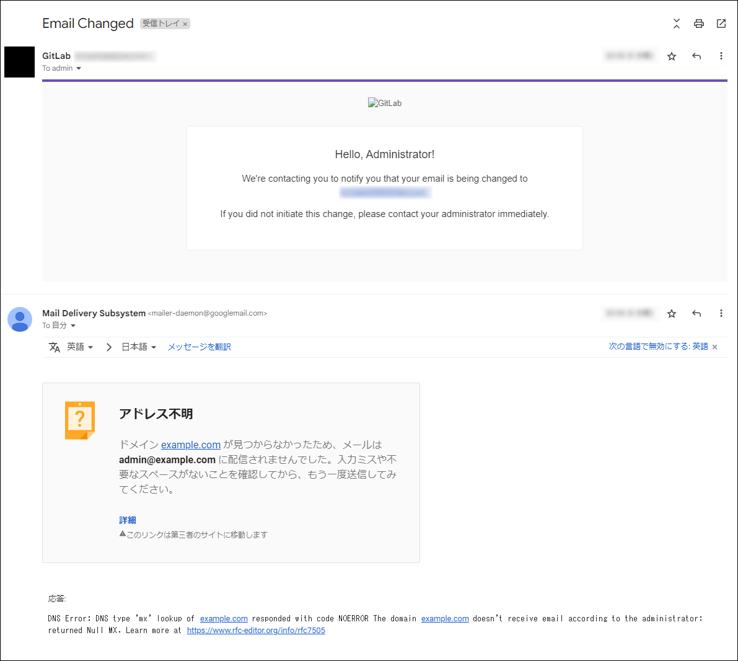Viewport: 738px width, 661px height.
Task: Click 次の言語で無効にする: 英語
Action: tap(658, 347)
